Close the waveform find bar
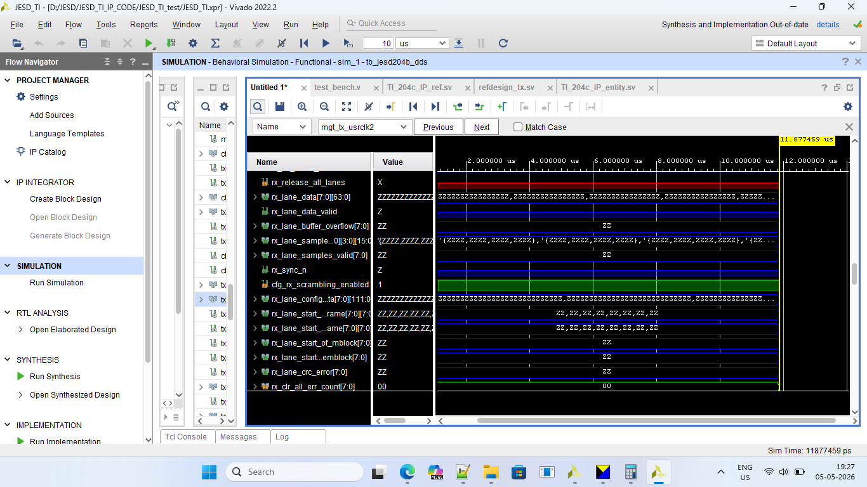867x487 pixels. 849,127
